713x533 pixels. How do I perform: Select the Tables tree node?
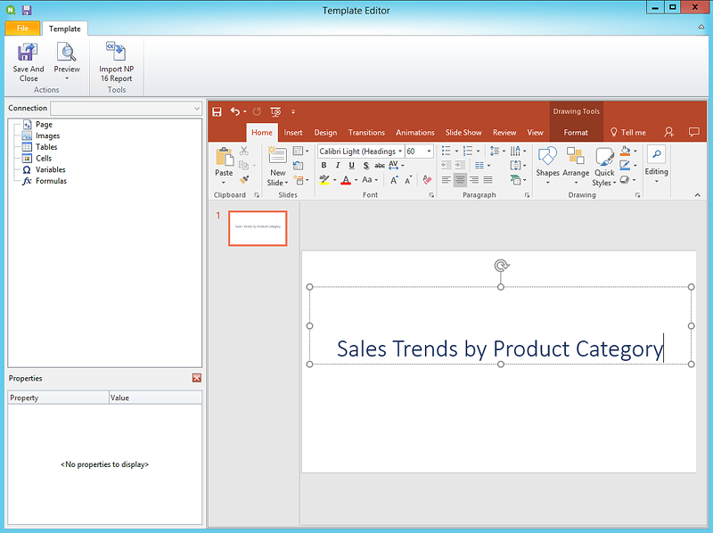(46, 147)
